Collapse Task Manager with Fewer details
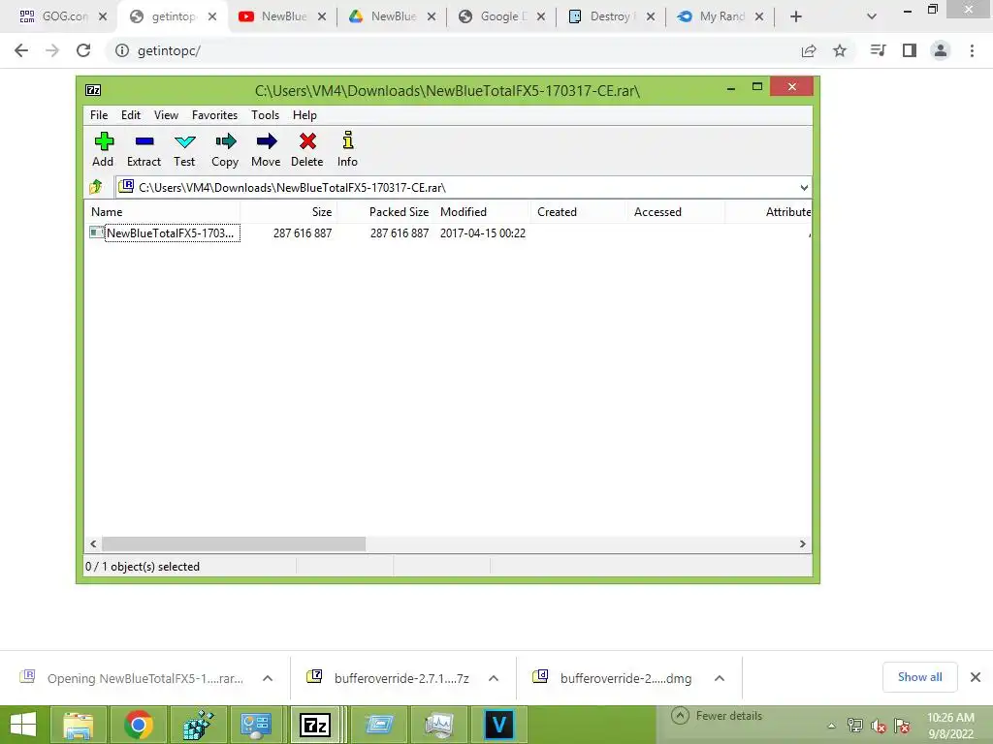993x744 pixels. [717, 716]
